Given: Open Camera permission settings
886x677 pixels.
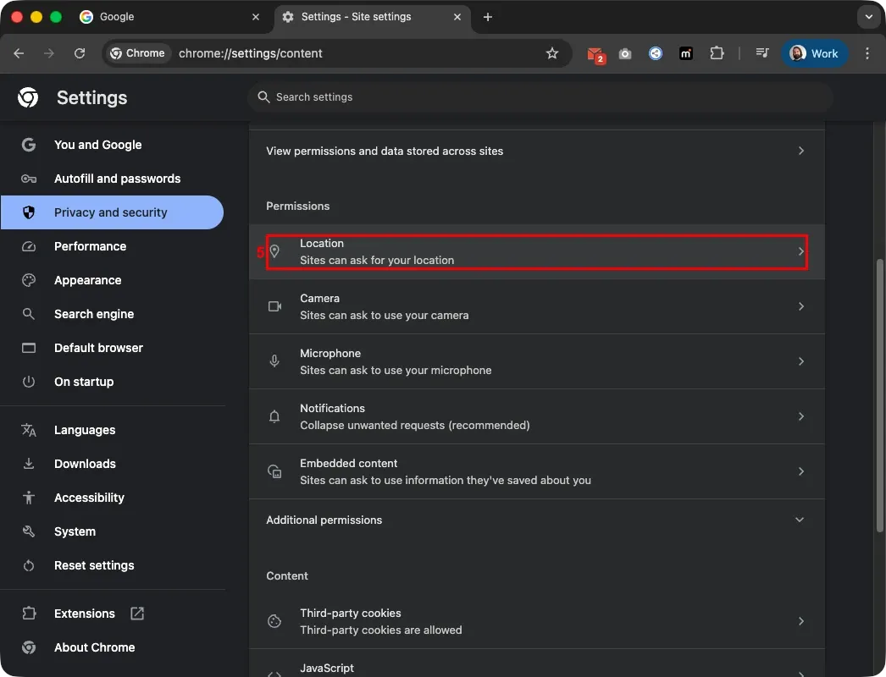Looking at the screenshot, I should (537, 306).
